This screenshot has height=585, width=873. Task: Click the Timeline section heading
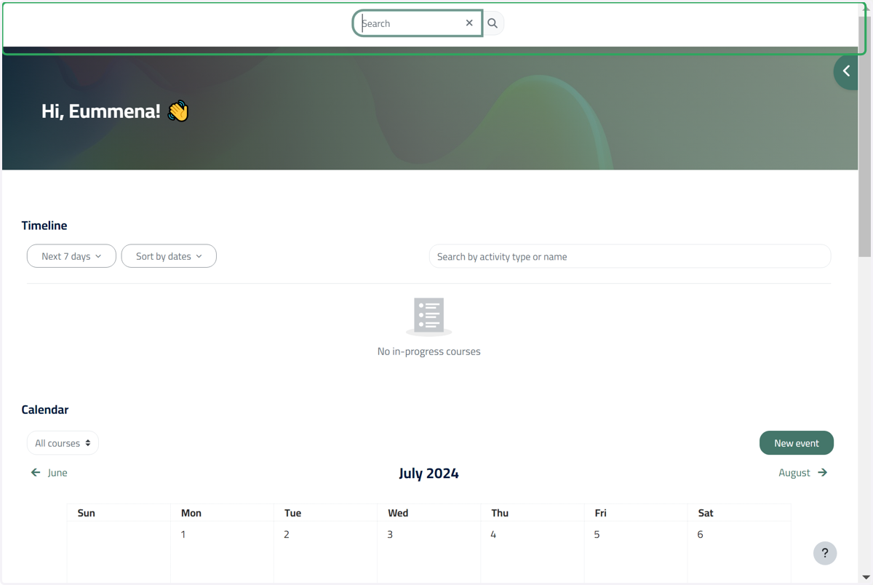click(44, 226)
